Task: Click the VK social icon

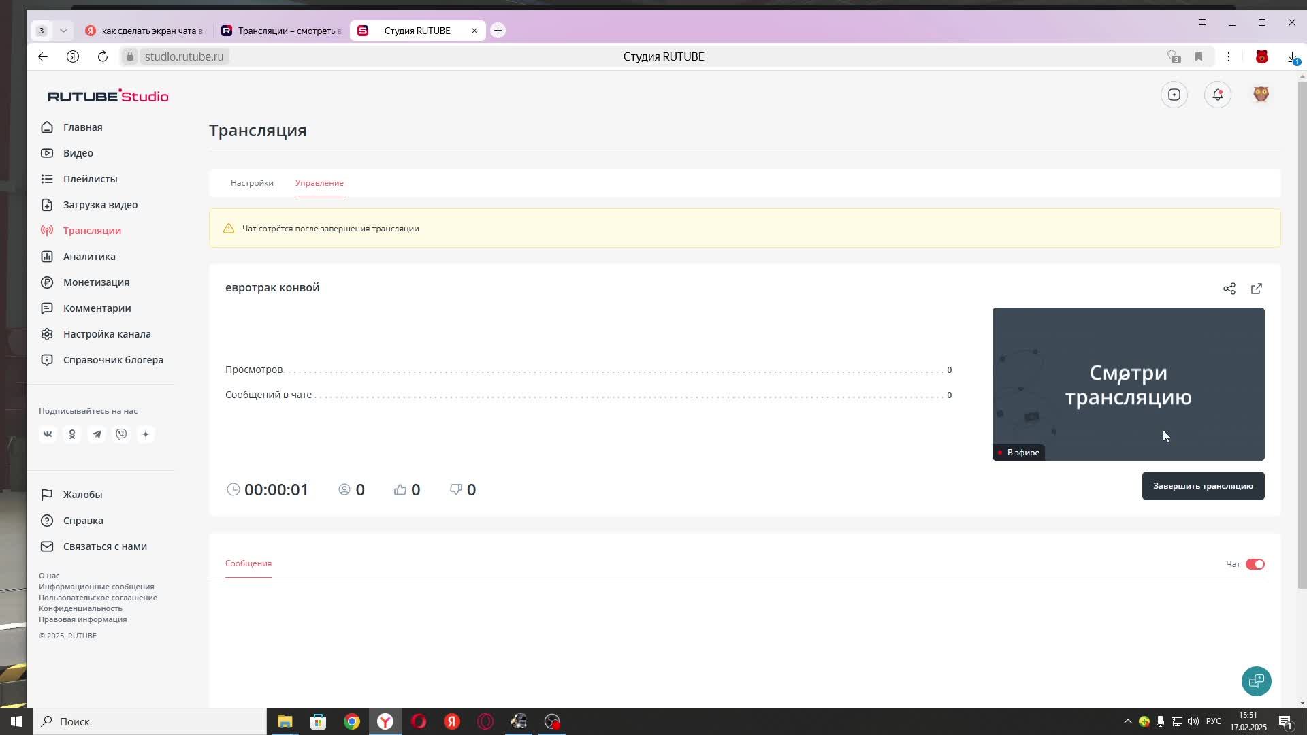Action: pos(48,434)
